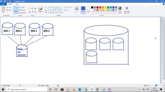Select the Pencil tool

click(x=29, y=8)
